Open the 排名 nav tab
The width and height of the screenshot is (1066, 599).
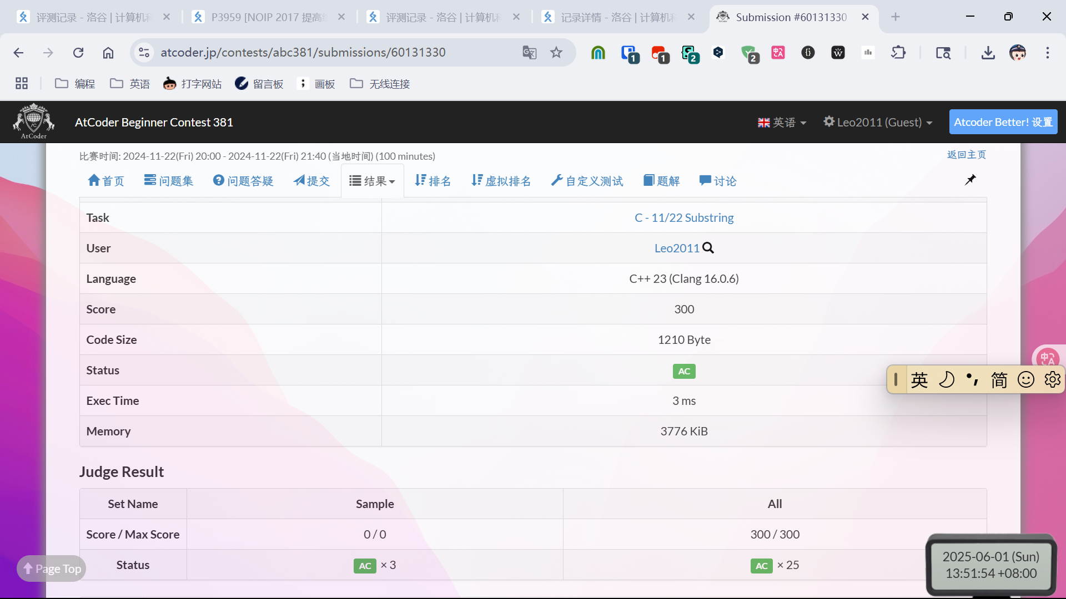tap(433, 181)
